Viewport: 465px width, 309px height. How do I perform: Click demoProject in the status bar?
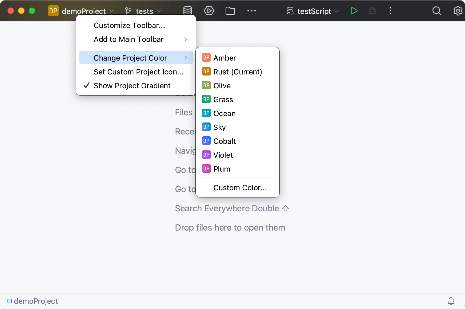click(36, 301)
